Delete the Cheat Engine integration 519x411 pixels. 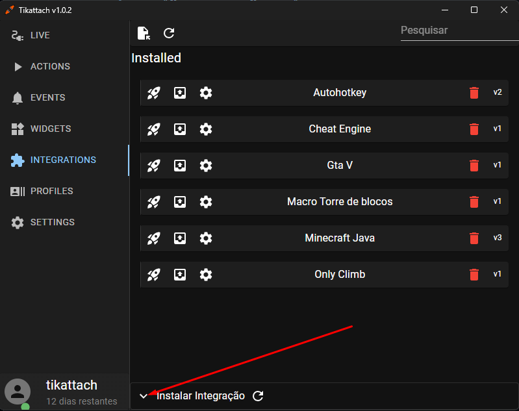tap(474, 129)
